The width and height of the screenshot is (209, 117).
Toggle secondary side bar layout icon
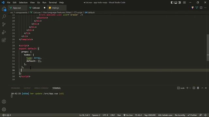click(179, 3)
